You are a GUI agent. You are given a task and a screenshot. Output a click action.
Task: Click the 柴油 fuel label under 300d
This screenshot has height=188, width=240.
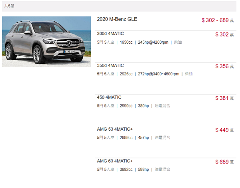(x=178, y=42)
